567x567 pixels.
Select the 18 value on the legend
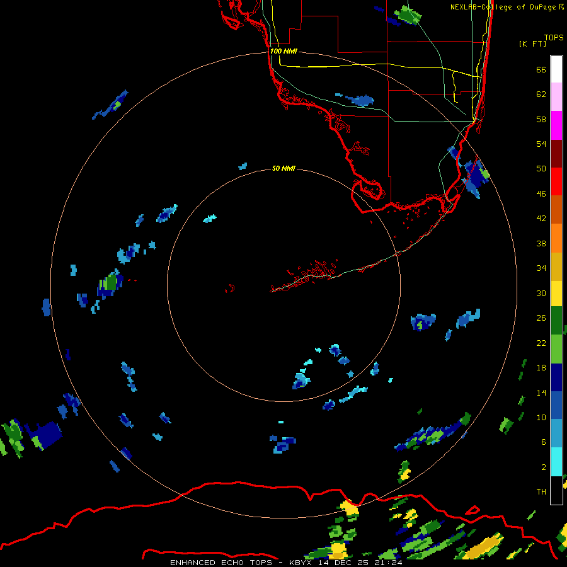pyautogui.click(x=541, y=368)
